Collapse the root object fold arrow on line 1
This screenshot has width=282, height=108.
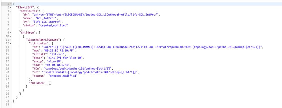pyautogui.click(x=11, y=4)
